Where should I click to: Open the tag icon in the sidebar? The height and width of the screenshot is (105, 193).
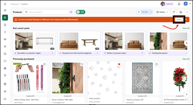tap(5, 75)
